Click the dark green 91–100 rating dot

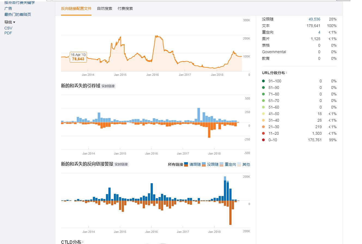[263, 81]
